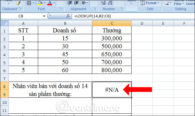Expand the Styles dropdown
Screen dimensions: 195x116
click(132, 4)
